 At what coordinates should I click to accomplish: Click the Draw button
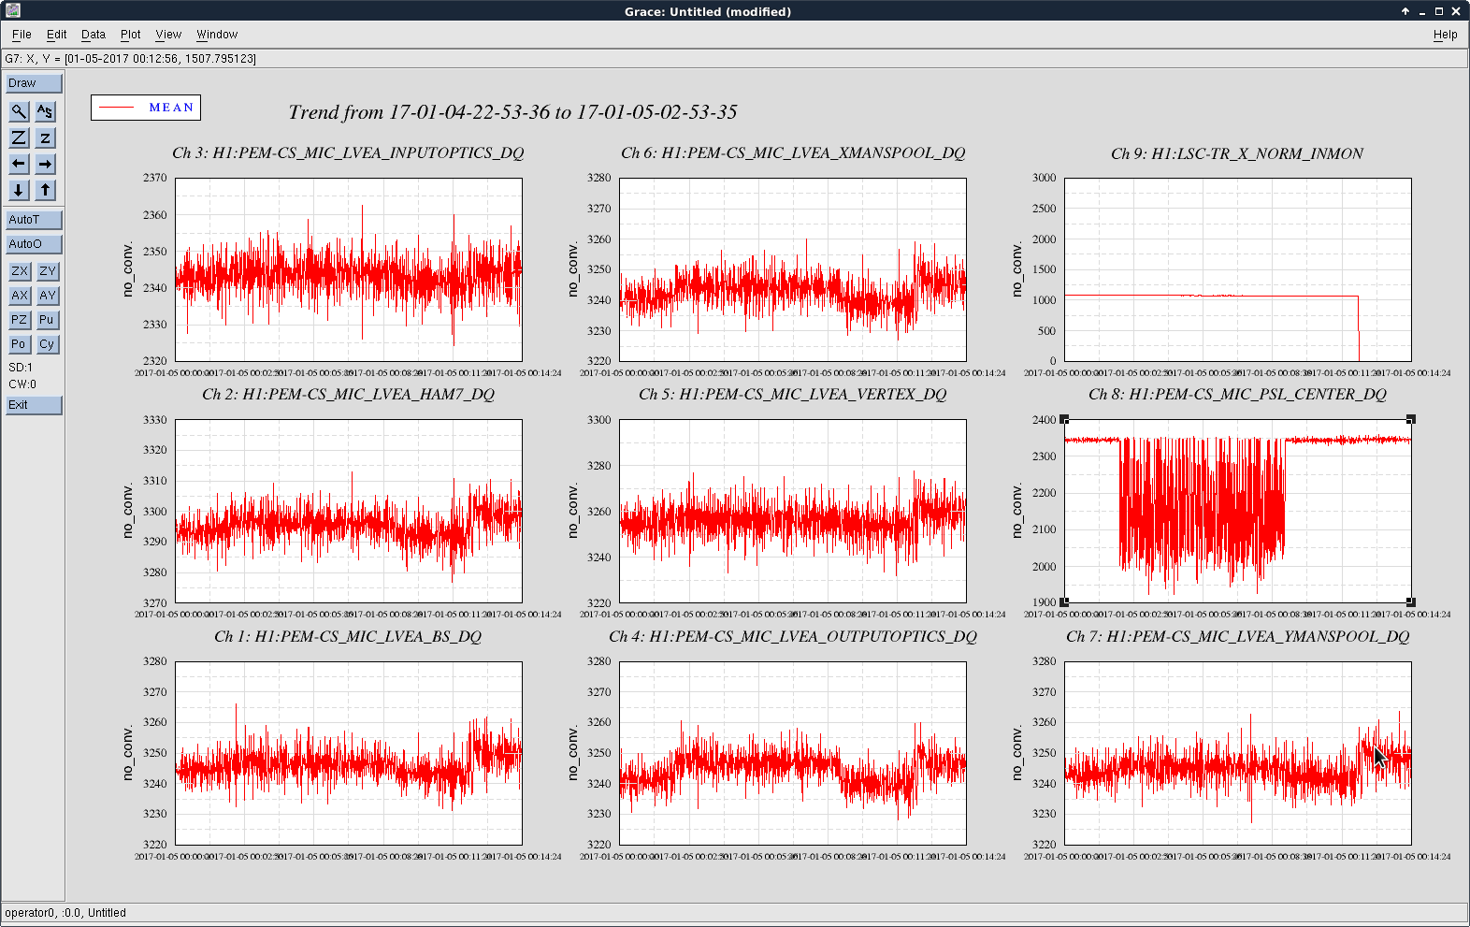tap(35, 83)
